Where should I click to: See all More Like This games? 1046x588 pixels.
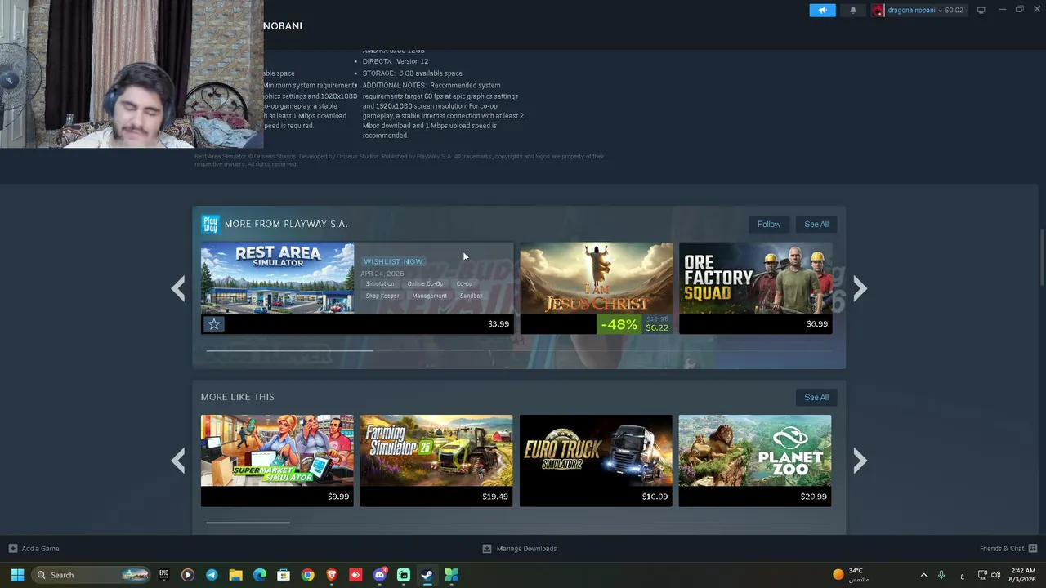pos(816,397)
